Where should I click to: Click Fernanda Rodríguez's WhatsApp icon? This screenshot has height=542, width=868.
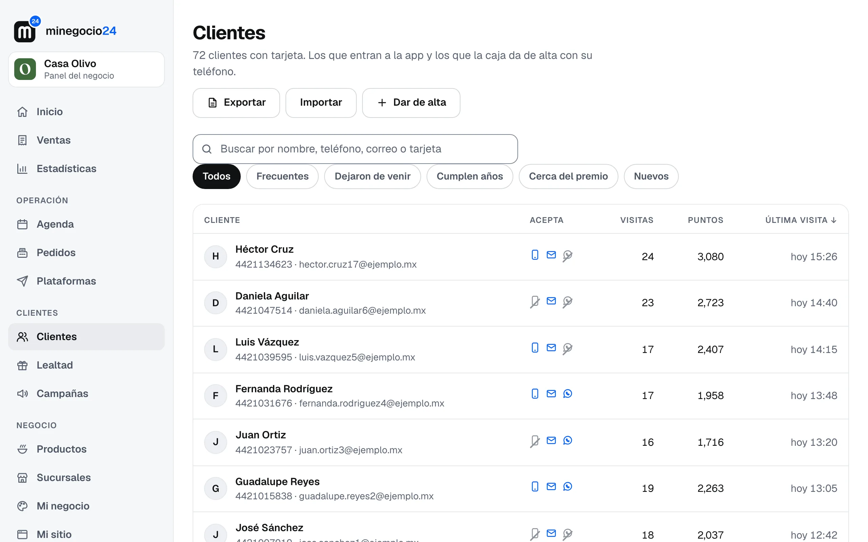pos(568,394)
